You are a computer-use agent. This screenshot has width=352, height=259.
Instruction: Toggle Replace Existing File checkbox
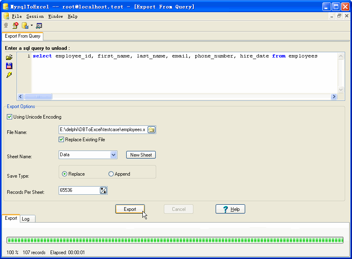[x=61, y=140]
